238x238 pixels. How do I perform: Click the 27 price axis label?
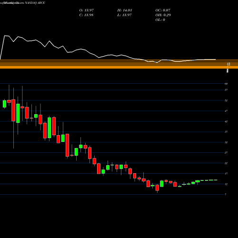(x=226, y=153)
